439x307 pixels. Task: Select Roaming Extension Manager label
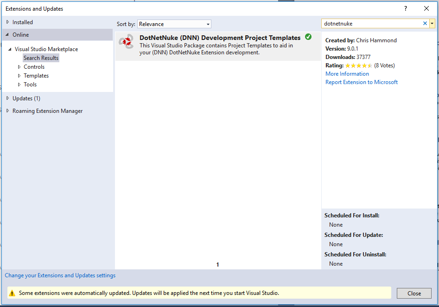point(47,111)
